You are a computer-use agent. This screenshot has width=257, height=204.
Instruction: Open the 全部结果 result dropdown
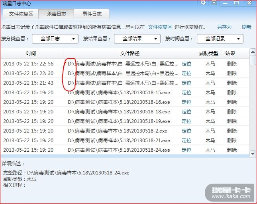(x=137, y=39)
